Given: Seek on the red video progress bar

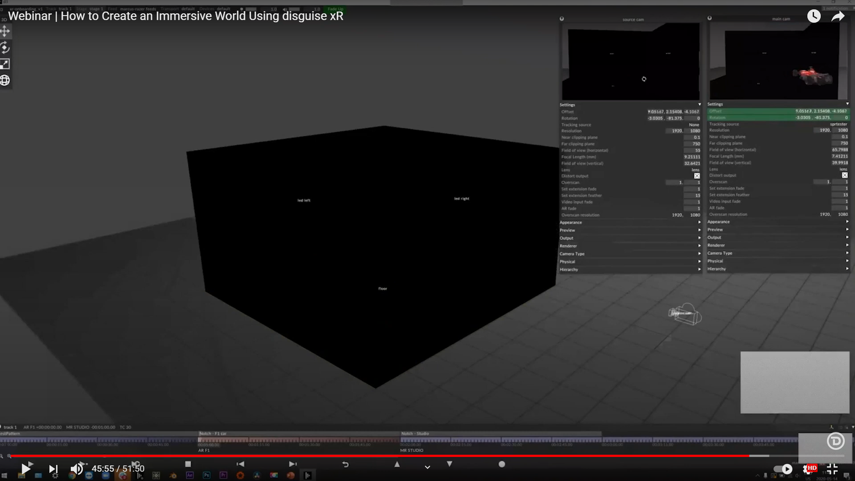Looking at the screenshot, I should pyautogui.click(x=427, y=456).
